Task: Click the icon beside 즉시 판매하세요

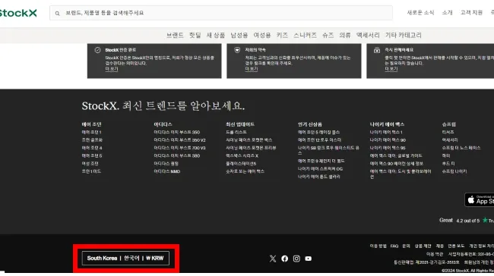Action: tap(377, 50)
